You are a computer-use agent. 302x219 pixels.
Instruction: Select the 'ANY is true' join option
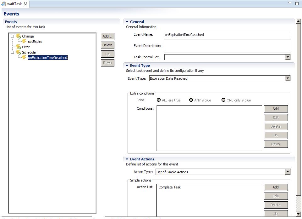[x=191, y=100]
